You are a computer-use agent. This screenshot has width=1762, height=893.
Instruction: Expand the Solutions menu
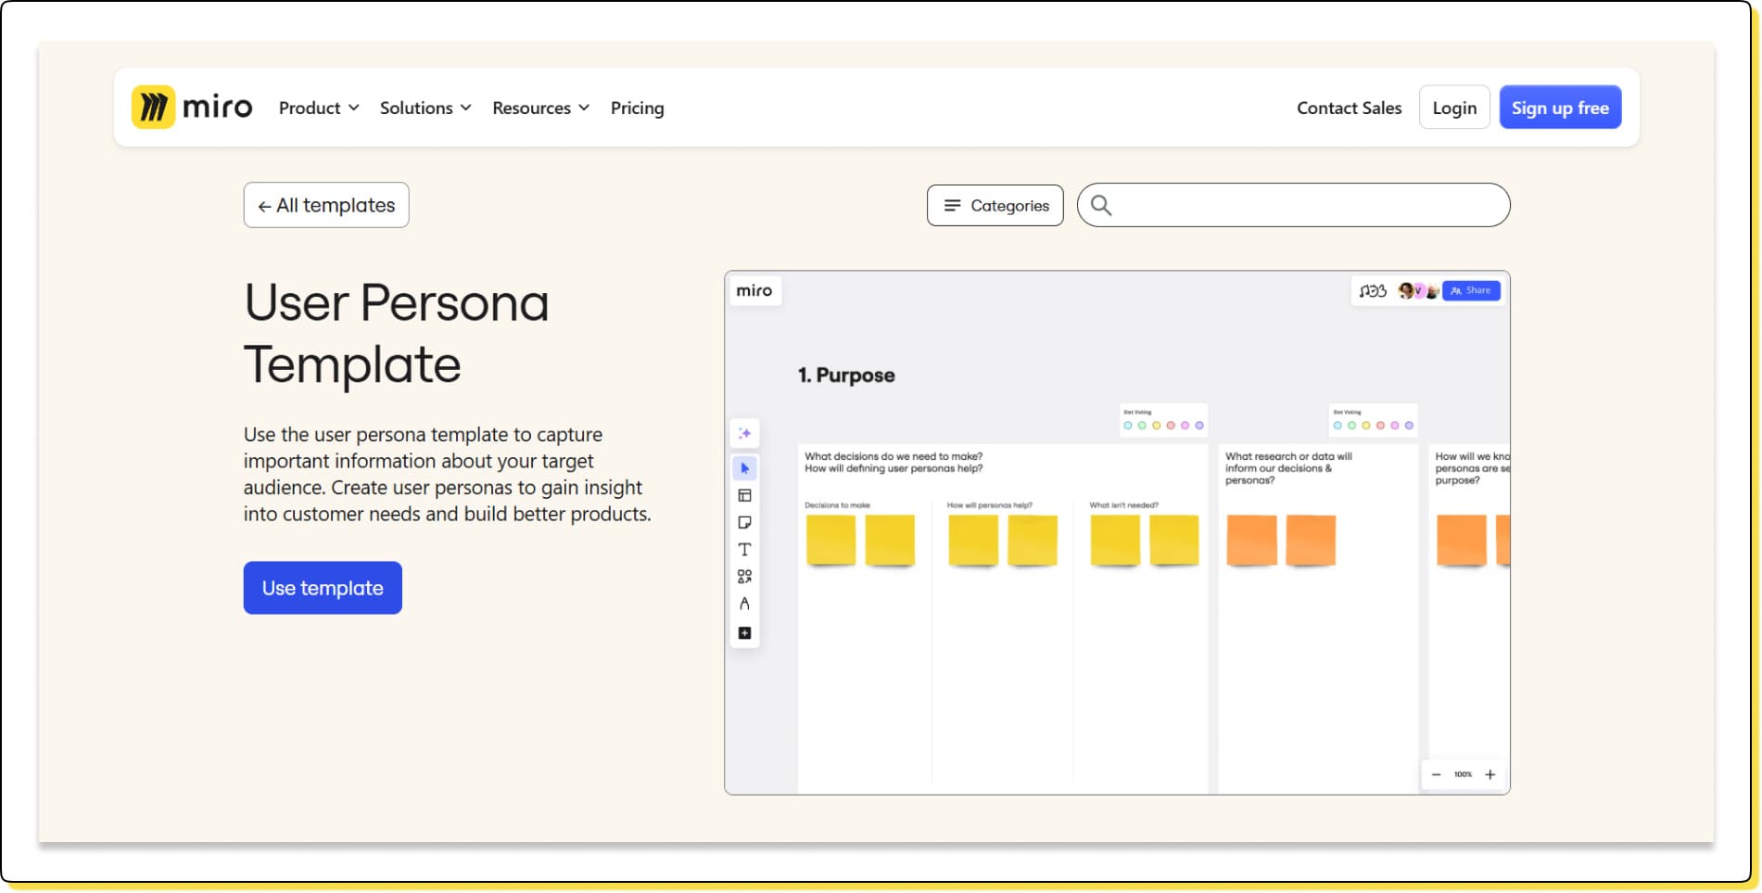pyautogui.click(x=425, y=108)
